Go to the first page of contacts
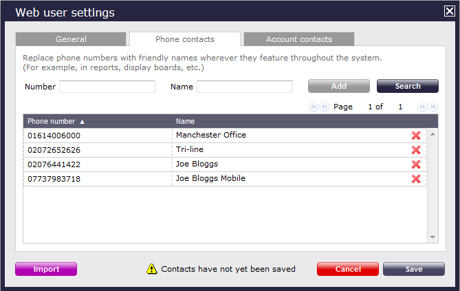460x291 pixels. 314,107
